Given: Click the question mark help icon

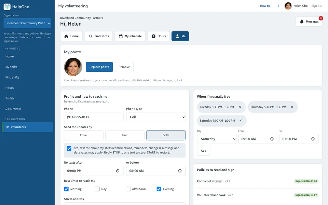Looking at the screenshot, I should point(278,6).
